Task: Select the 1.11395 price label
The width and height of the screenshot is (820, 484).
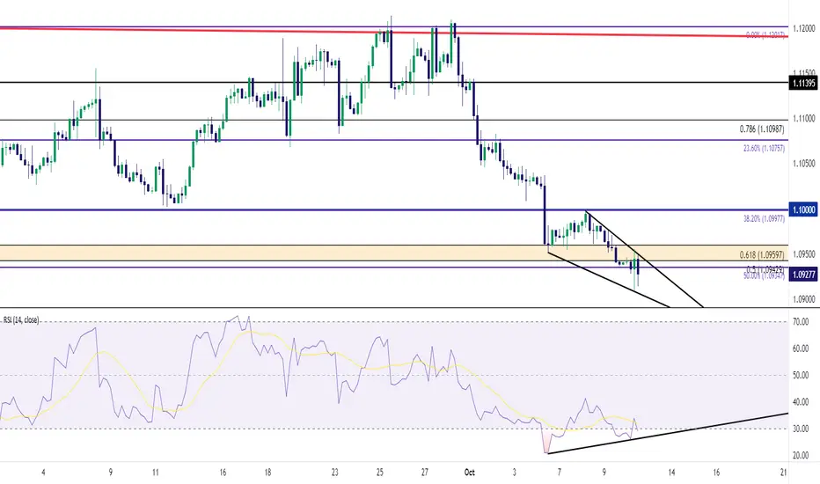Action: pyautogui.click(x=804, y=83)
